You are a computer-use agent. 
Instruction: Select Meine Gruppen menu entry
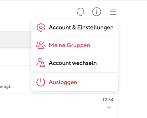pyautogui.click(x=75, y=45)
